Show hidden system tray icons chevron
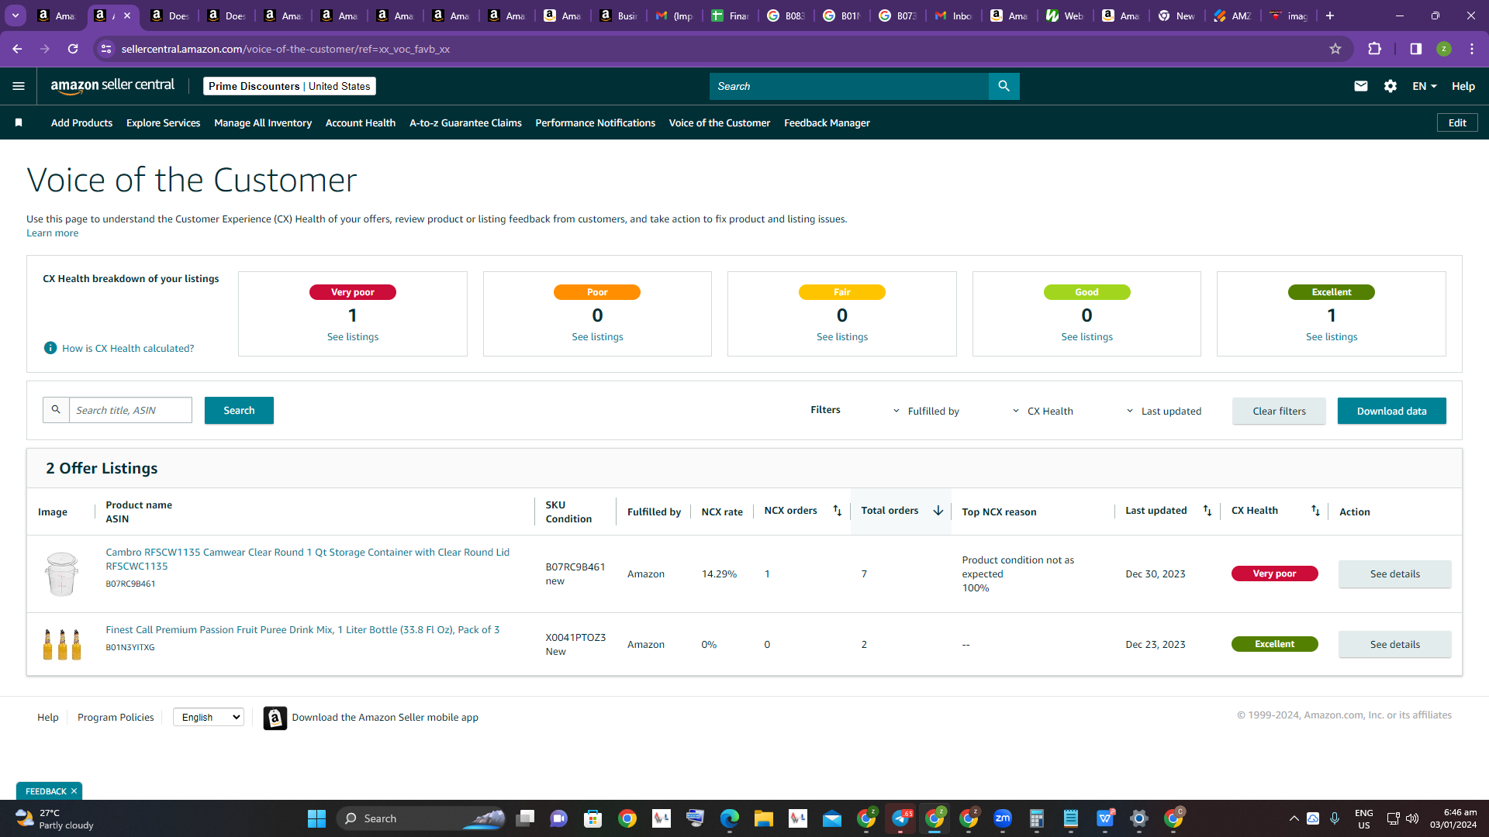Viewport: 1489px width, 837px height. pyautogui.click(x=1294, y=818)
